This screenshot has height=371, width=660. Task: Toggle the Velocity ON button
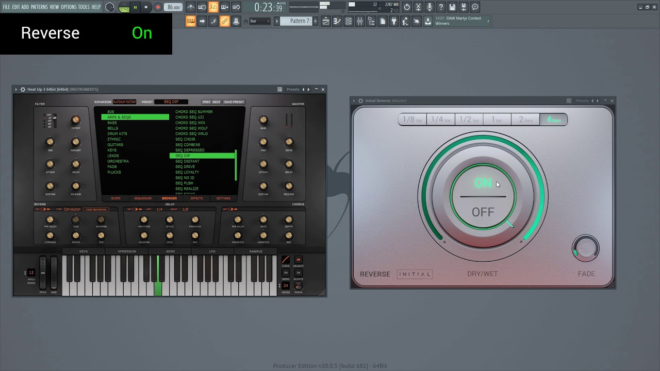[298, 259]
